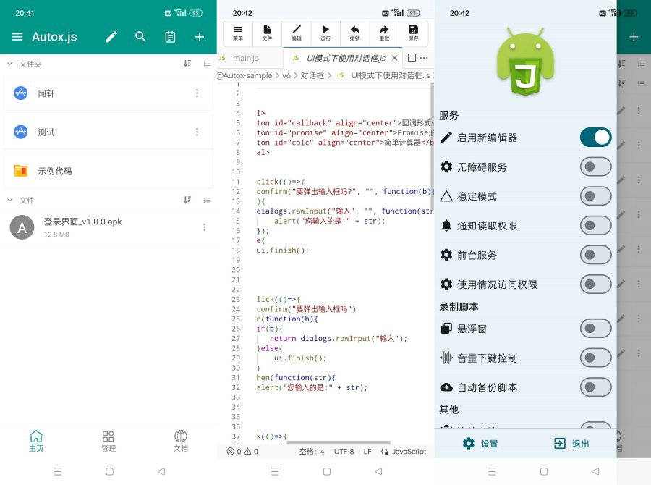
Task: Turn on the 悬浮窗 switch
Action: click(595, 329)
